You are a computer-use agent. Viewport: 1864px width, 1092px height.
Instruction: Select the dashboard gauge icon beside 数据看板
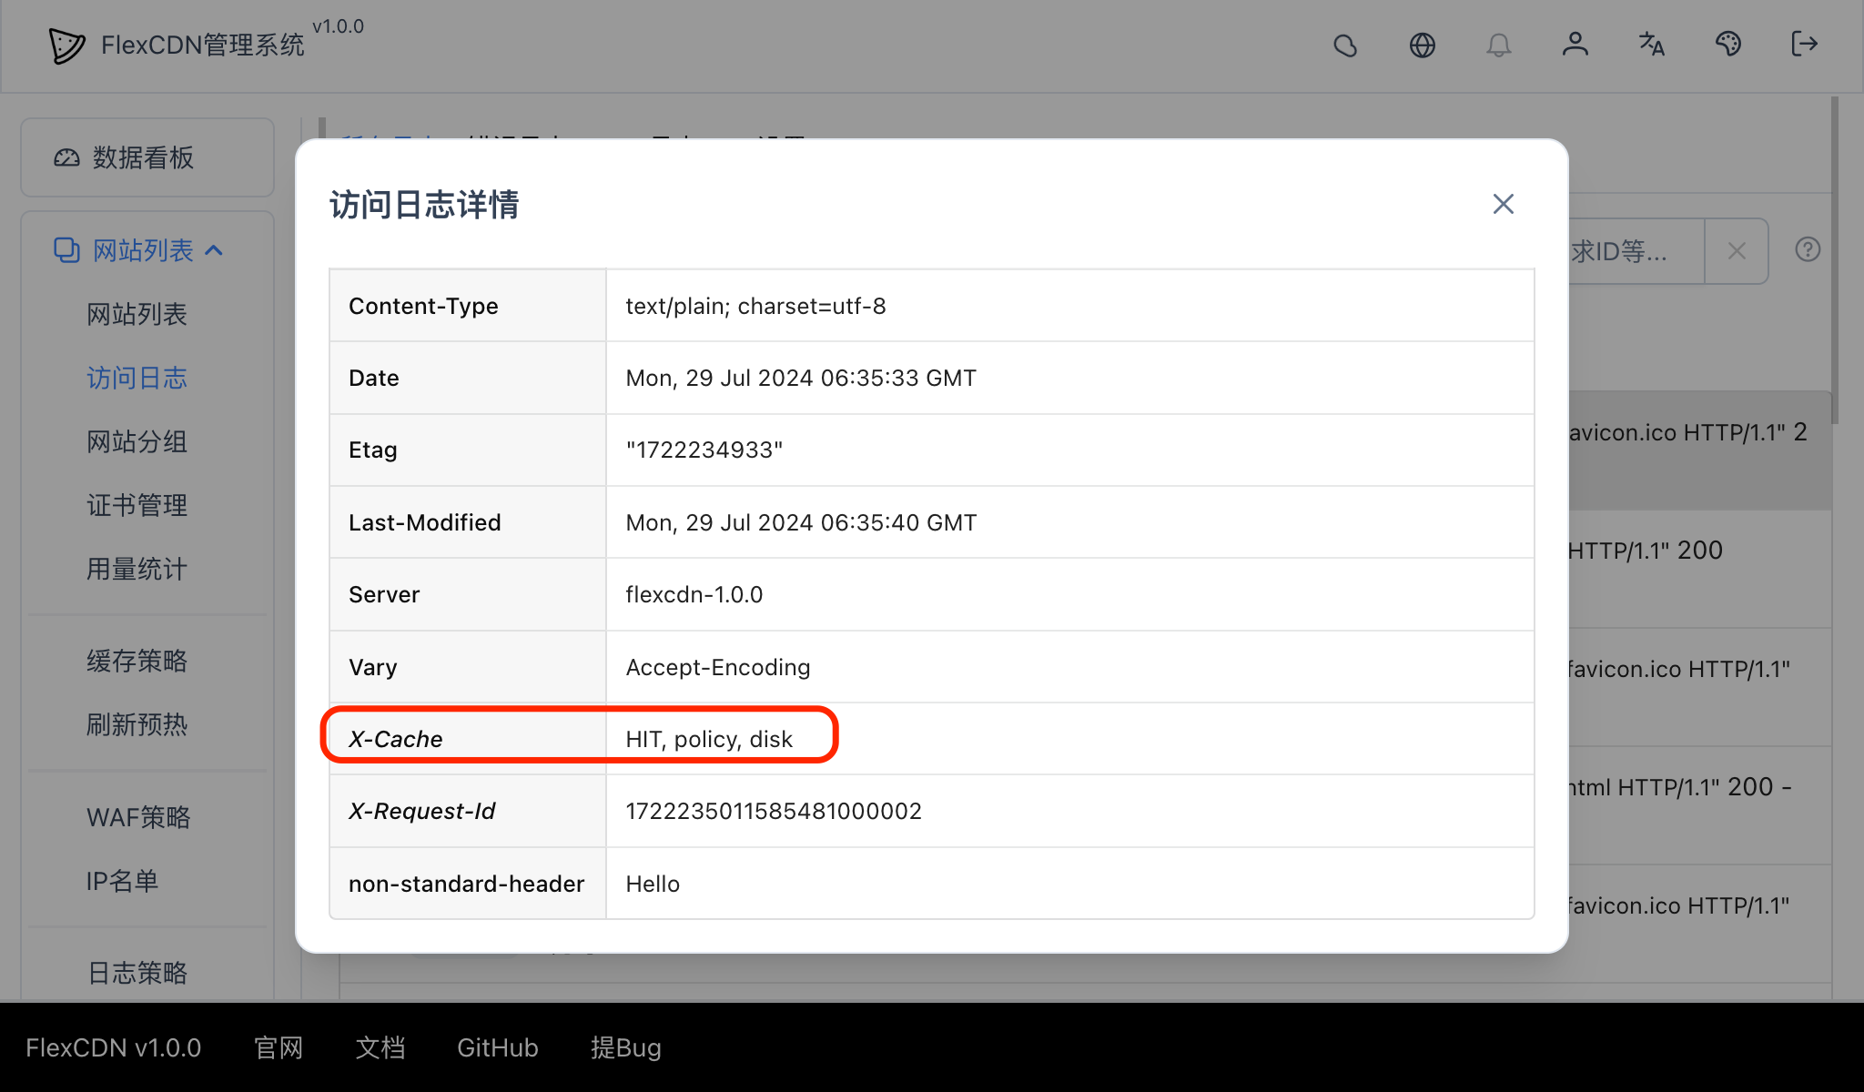[66, 157]
